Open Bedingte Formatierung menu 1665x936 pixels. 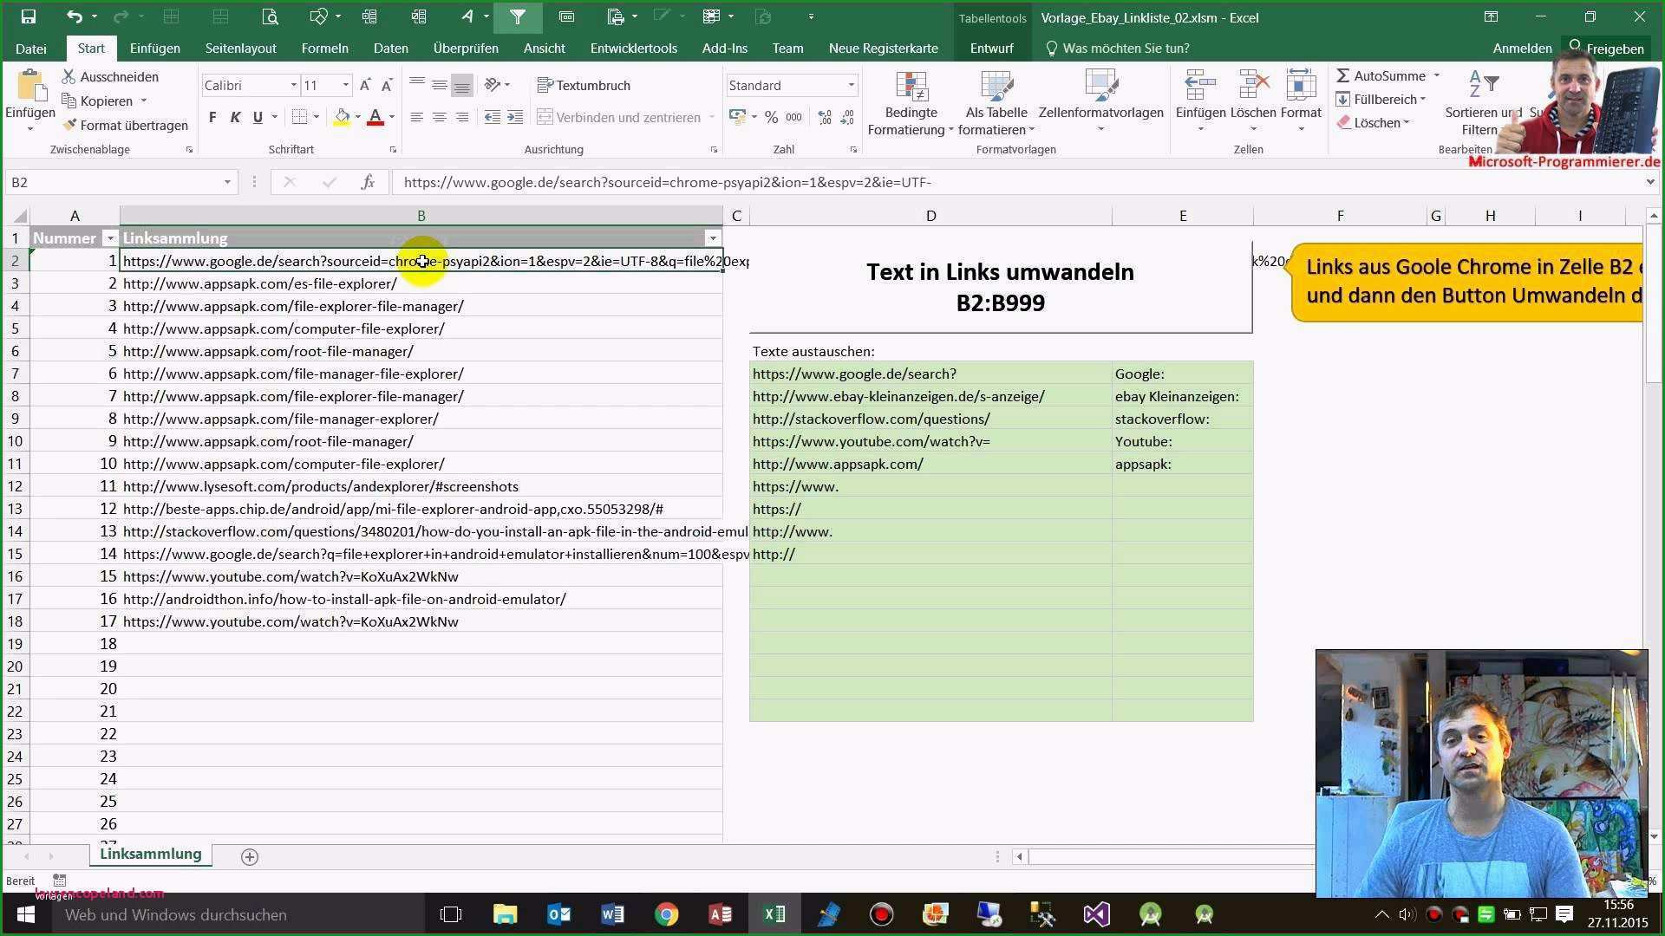click(911, 103)
